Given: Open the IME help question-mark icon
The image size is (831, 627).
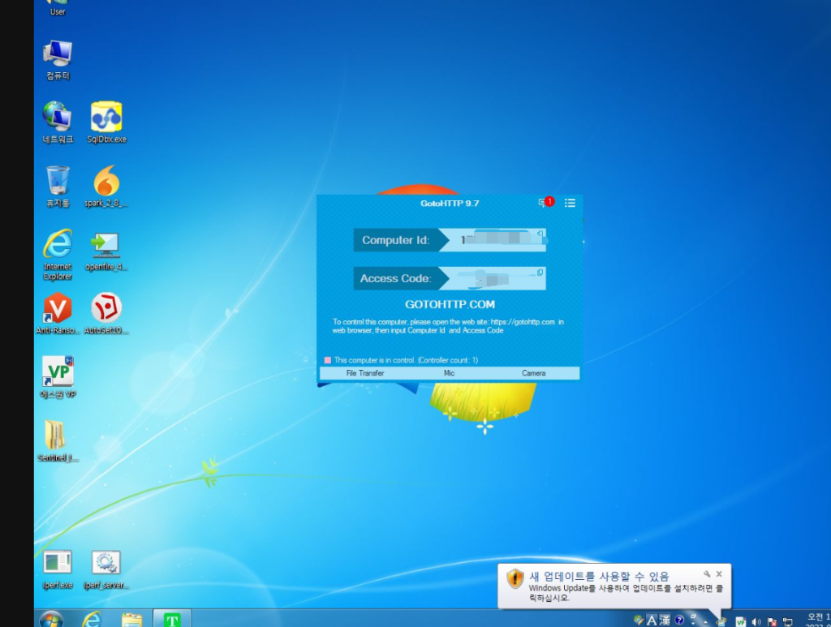Looking at the screenshot, I should [679, 621].
